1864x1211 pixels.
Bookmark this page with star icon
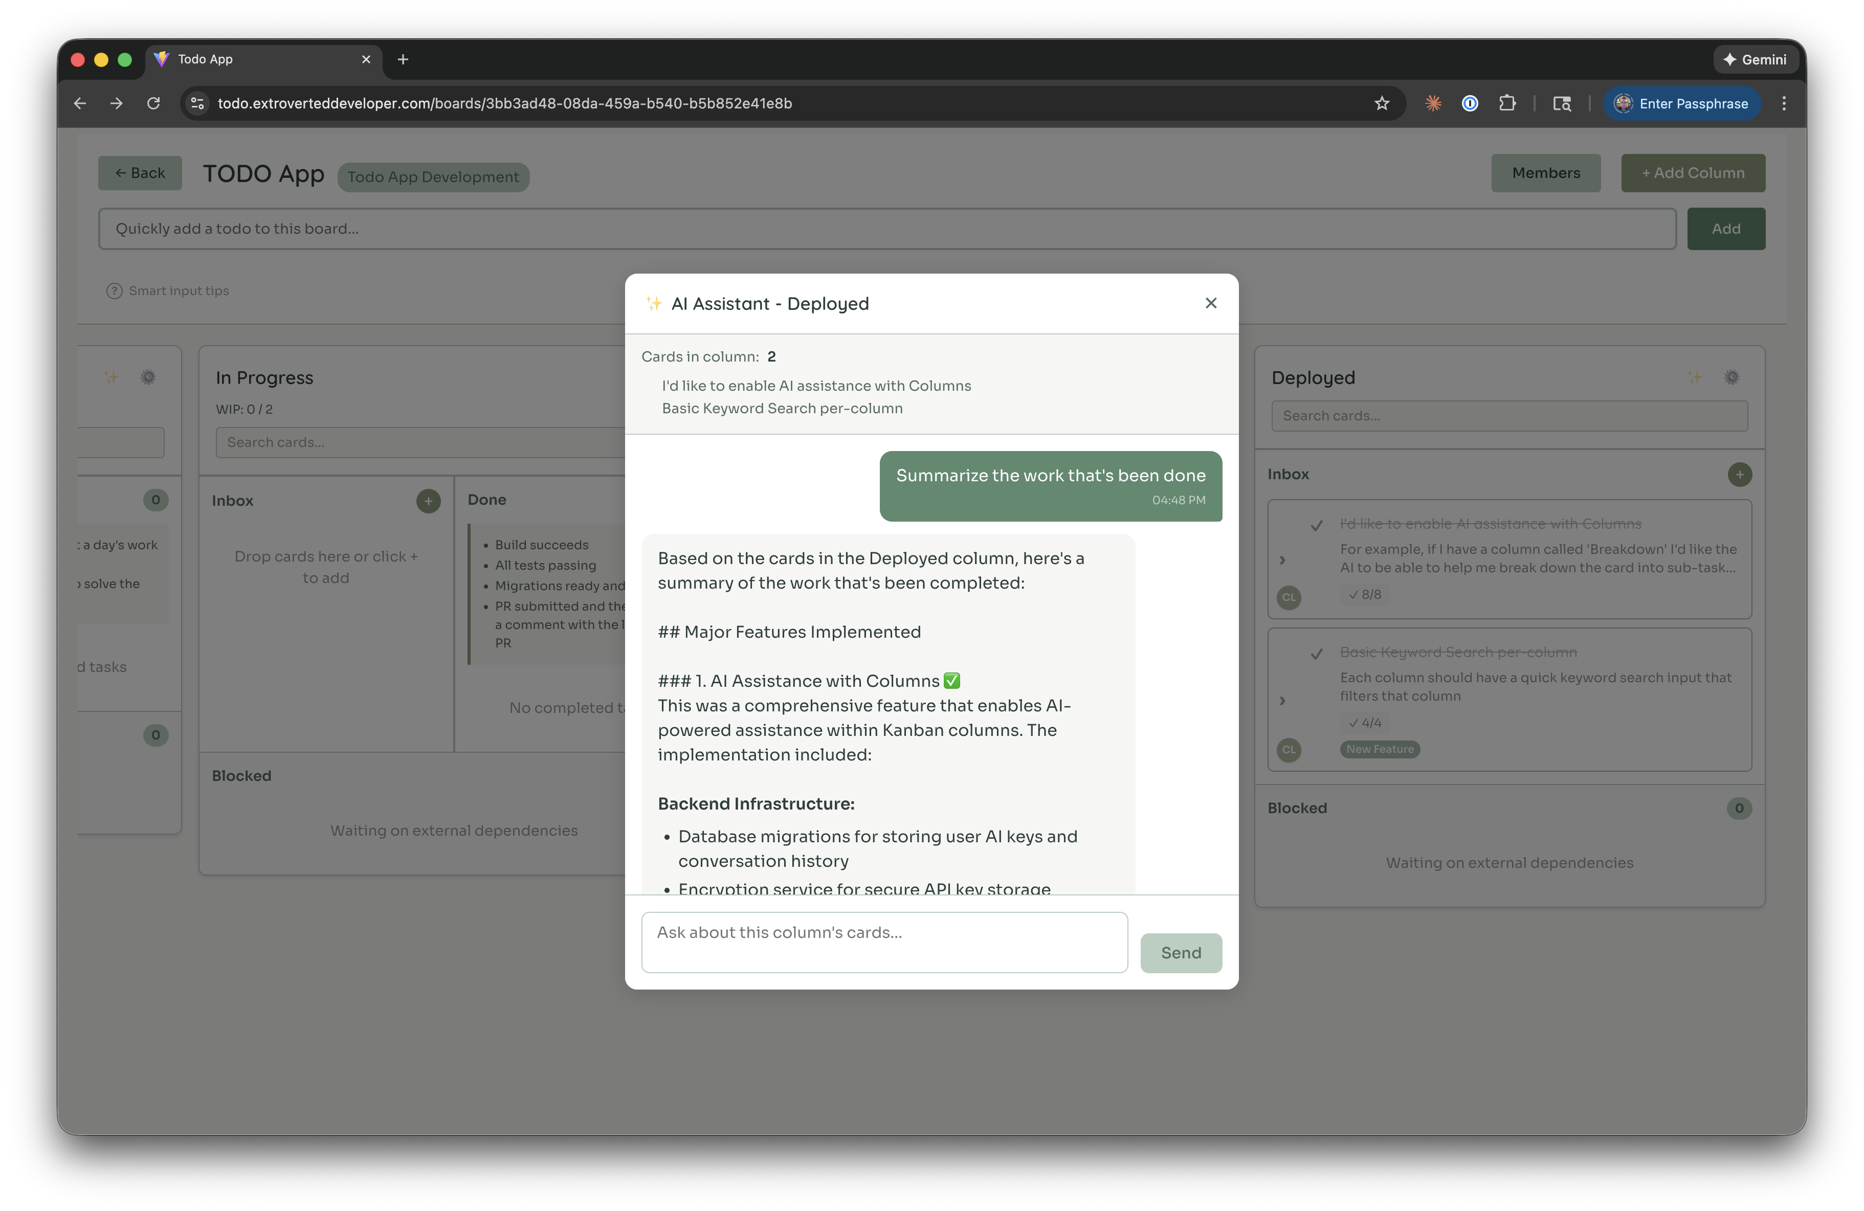click(1382, 103)
